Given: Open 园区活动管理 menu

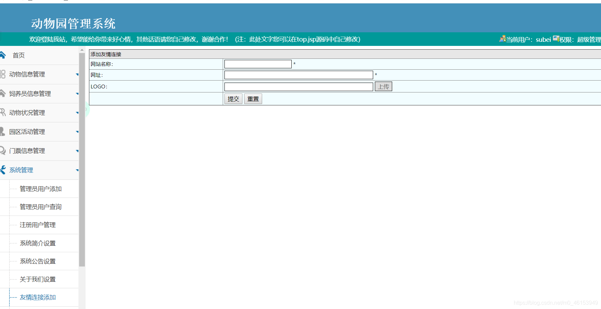Looking at the screenshot, I should (x=27, y=132).
